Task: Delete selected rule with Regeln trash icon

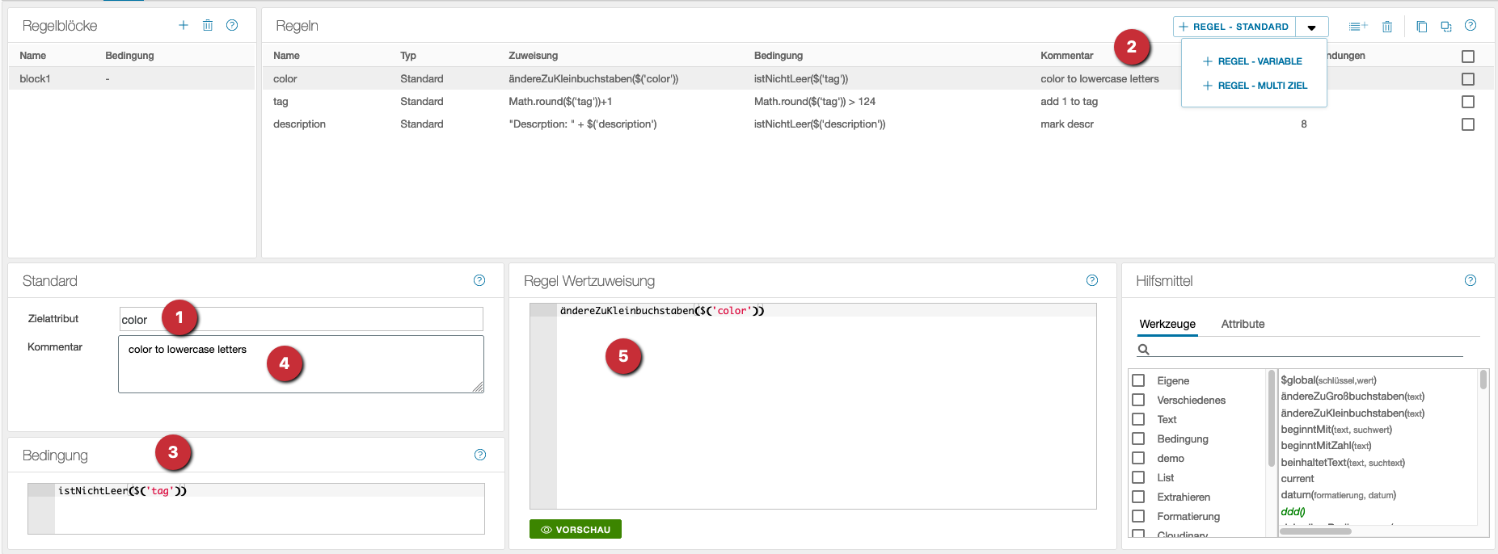Action: point(1387,27)
